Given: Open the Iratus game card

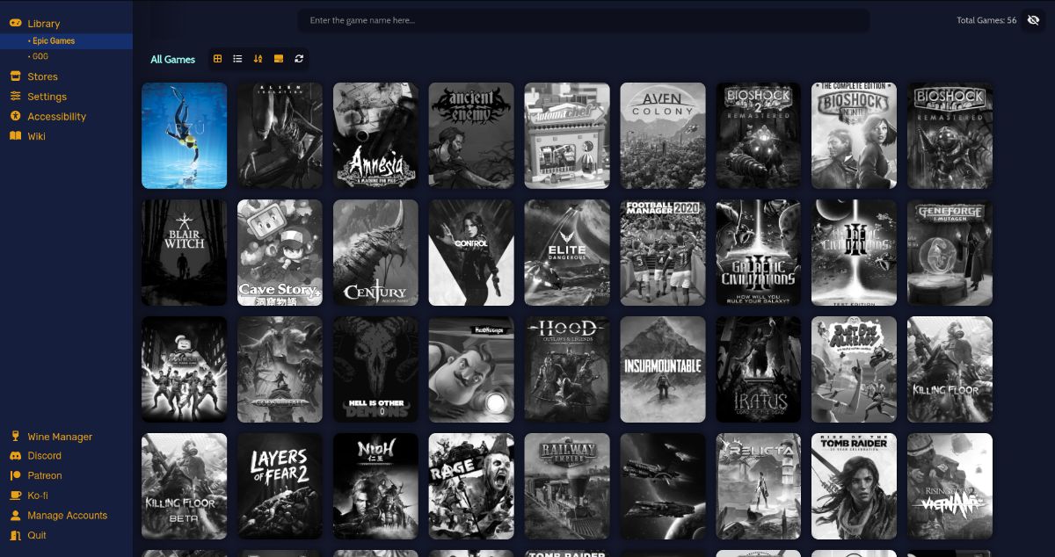Looking at the screenshot, I should pyautogui.click(x=759, y=369).
